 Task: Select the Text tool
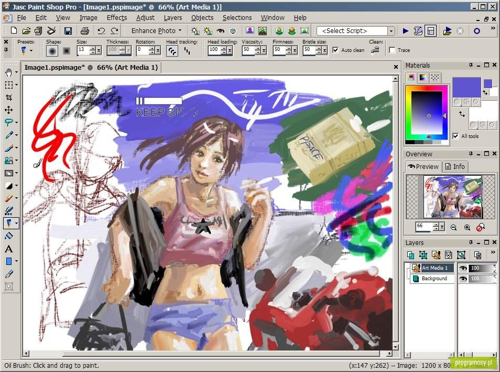[x=8, y=249]
